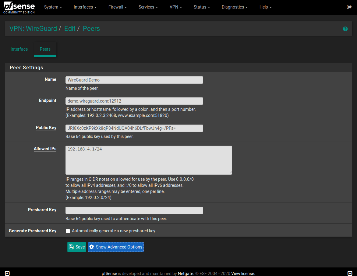Viewport: 357px width, 276px height.
Task: Enable automatic preshared key generation checkbox
Action: [x=68, y=231]
